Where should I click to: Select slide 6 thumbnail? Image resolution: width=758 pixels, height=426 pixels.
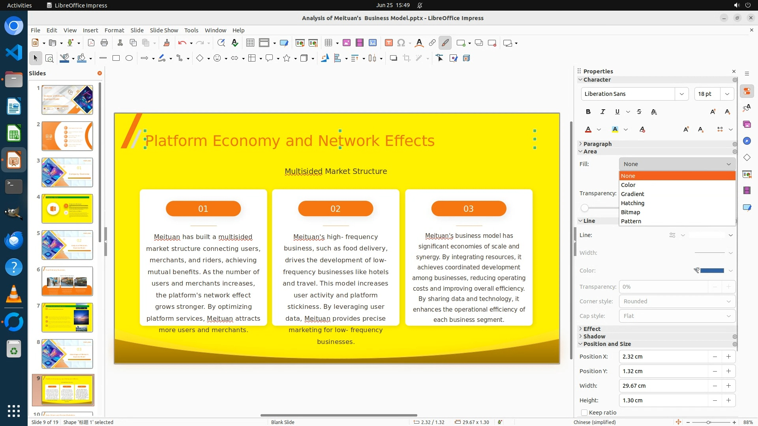tap(67, 281)
